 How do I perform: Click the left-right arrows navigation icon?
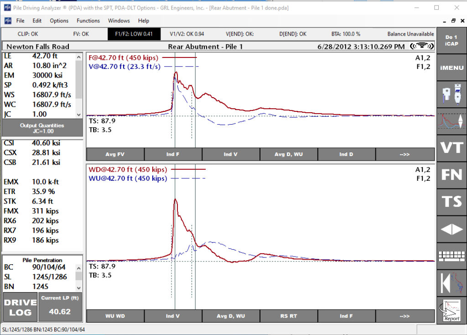[x=451, y=229]
